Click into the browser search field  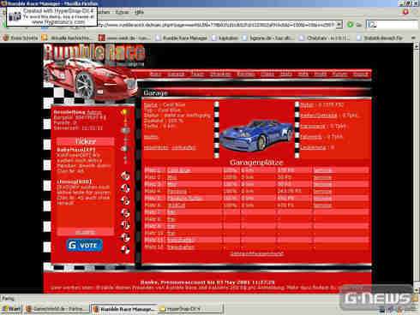click(x=397, y=25)
